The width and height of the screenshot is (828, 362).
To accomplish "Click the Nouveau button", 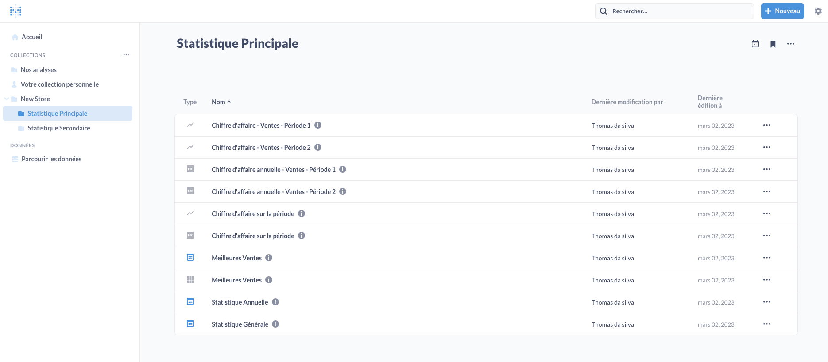I will 782,11.
